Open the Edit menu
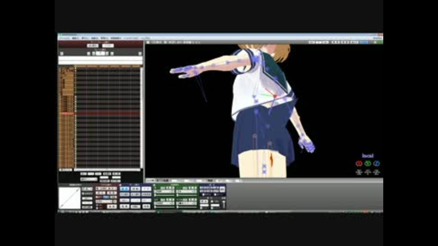The height and width of the screenshot is (246, 438). pyautogui.click(x=75, y=38)
